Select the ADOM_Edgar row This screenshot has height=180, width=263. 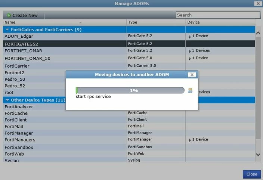(129, 36)
